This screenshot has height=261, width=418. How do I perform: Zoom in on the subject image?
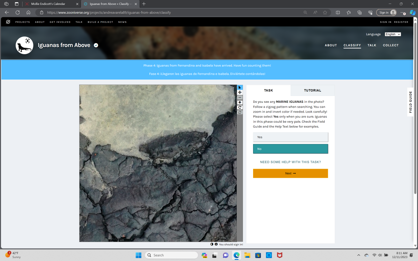click(240, 102)
